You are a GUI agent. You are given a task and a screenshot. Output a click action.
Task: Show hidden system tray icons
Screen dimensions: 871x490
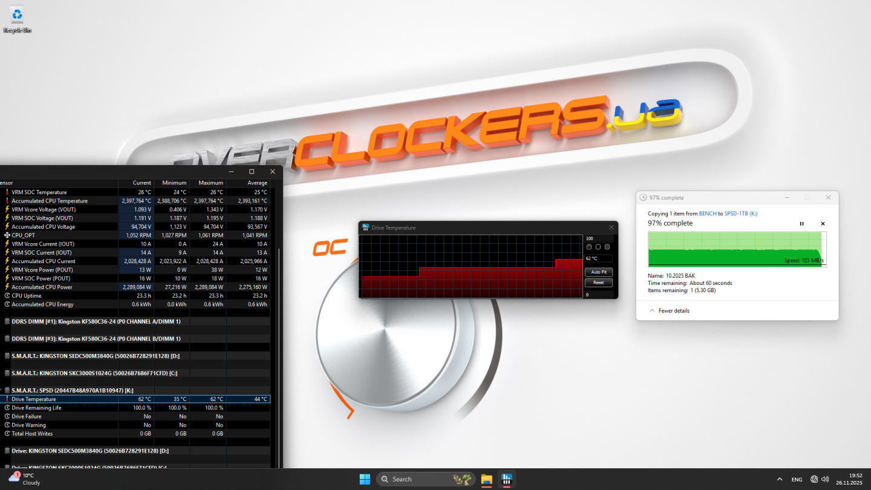[779, 479]
